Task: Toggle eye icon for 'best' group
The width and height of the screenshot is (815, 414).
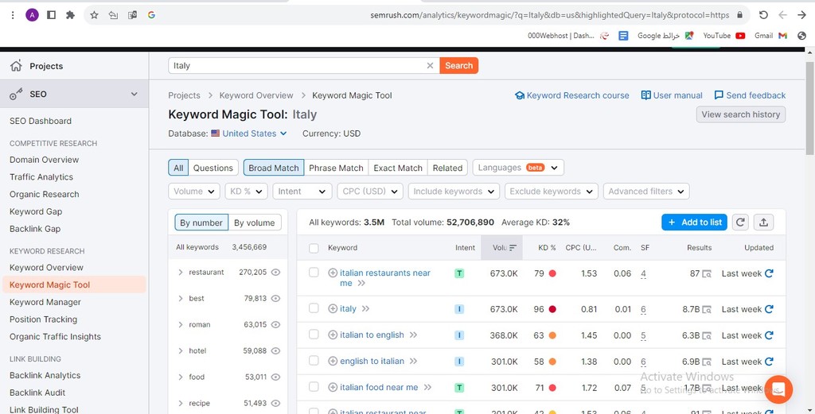Action: pyautogui.click(x=275, y=298)
